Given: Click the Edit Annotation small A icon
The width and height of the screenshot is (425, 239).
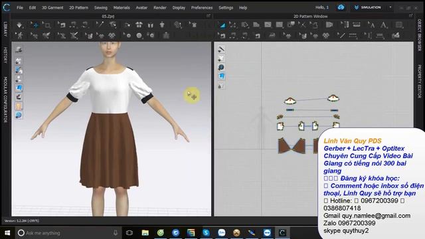Looking at the screenshot, I should click(371, 25).
